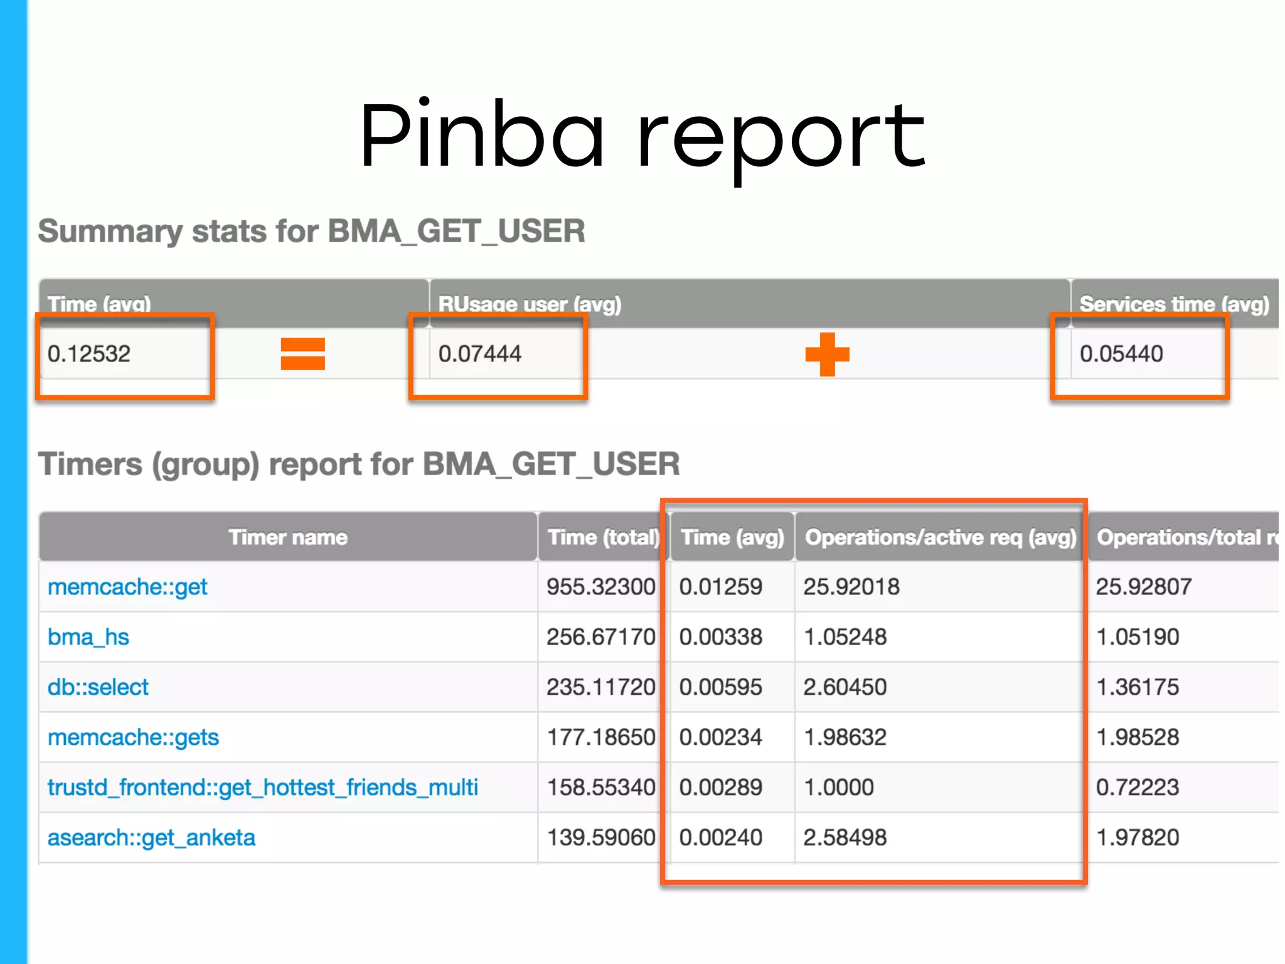Click the RUsage user (avg) header
The height and width of the screenshot is (964, 1285).
(750, 303)
